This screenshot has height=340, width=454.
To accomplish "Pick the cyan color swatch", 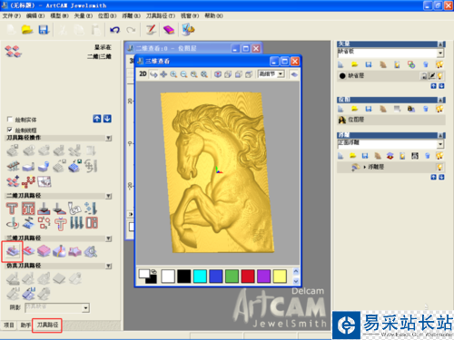I will [200, 276].
